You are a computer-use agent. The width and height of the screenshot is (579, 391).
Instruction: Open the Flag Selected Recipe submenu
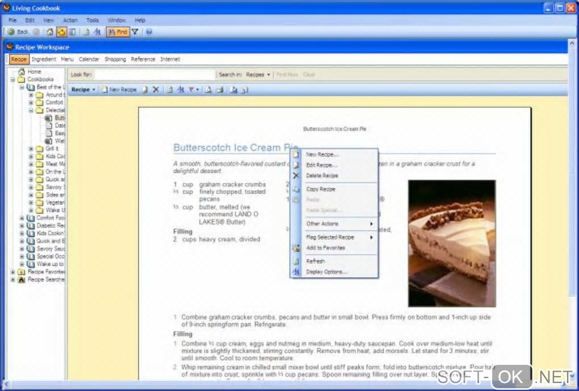[x=334, y=237]
